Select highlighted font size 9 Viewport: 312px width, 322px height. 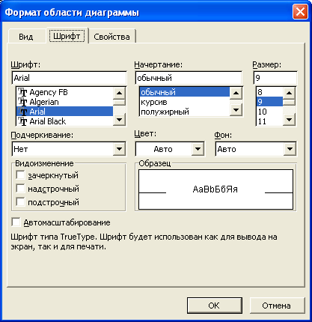269,102
